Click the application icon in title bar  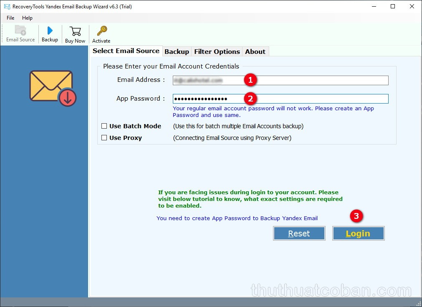pos(6,7)
